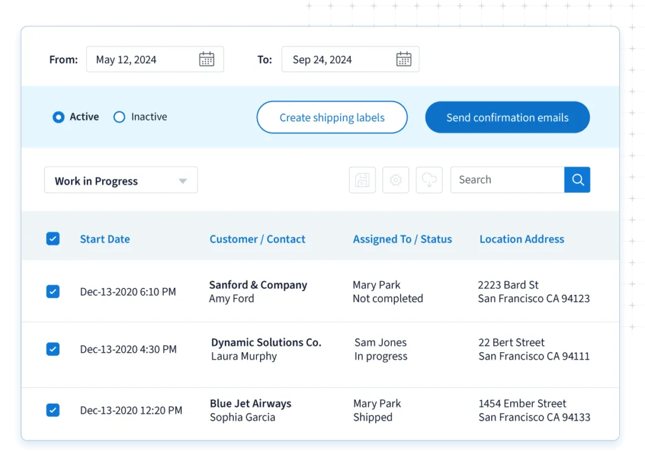Select the Active radio button
The width and height of the screenshot is (645, 458).
[59, 117]
